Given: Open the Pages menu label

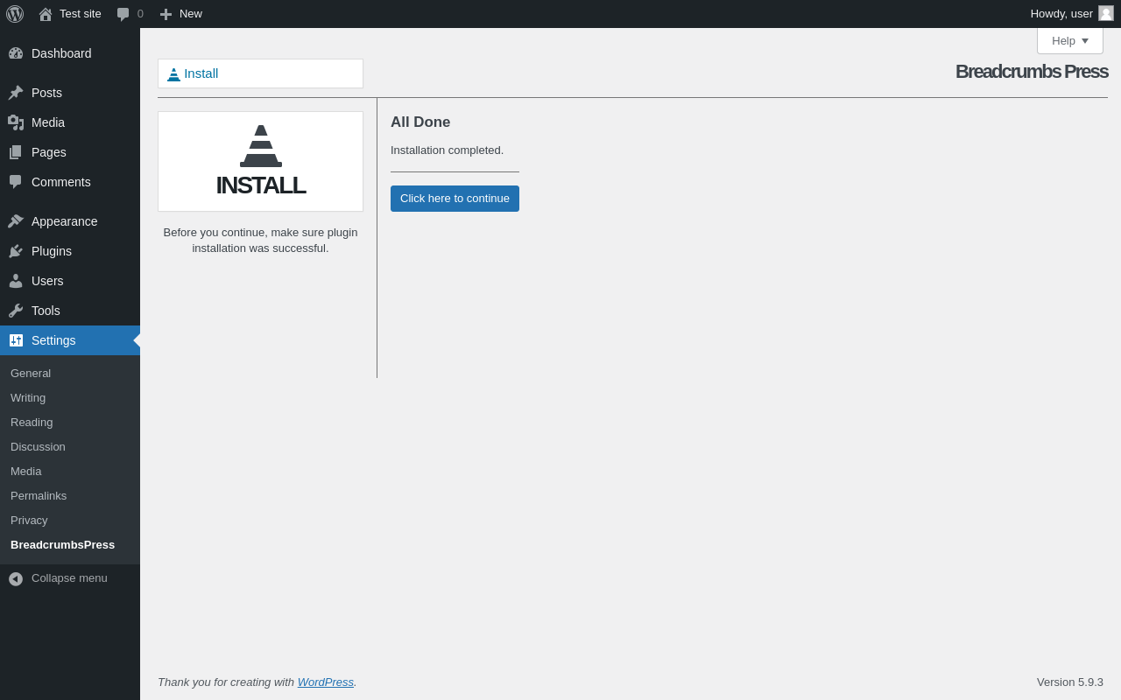Looking at the screenshot, I should click(x=49, y=152).
